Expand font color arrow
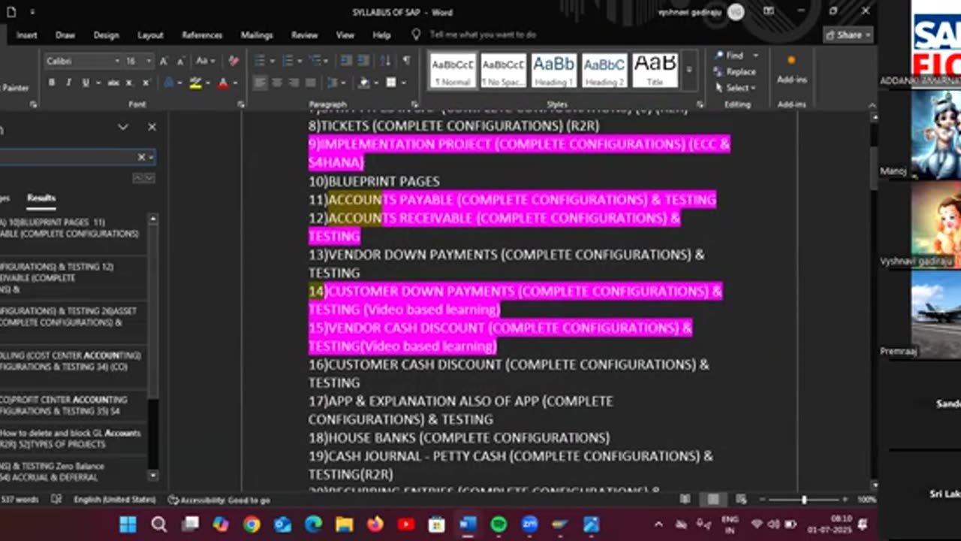This screenshot has height=541, width=961. pos(234,83)
